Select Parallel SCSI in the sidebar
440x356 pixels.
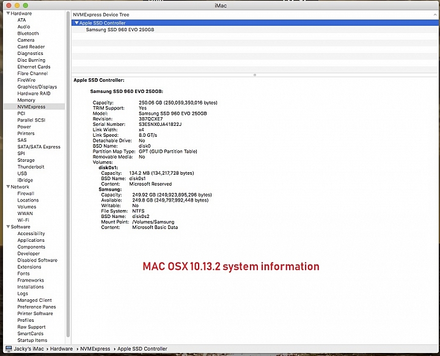31,120
